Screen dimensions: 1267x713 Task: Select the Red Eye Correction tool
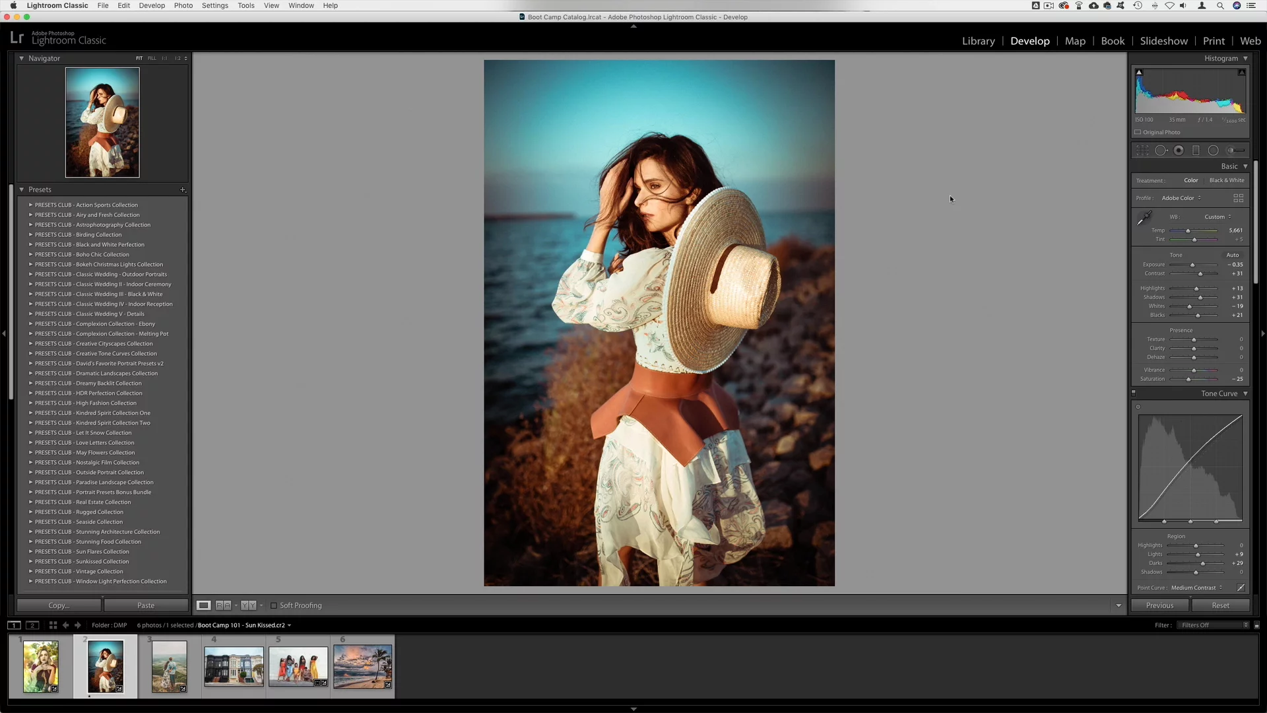click(x=1179, y=151)
